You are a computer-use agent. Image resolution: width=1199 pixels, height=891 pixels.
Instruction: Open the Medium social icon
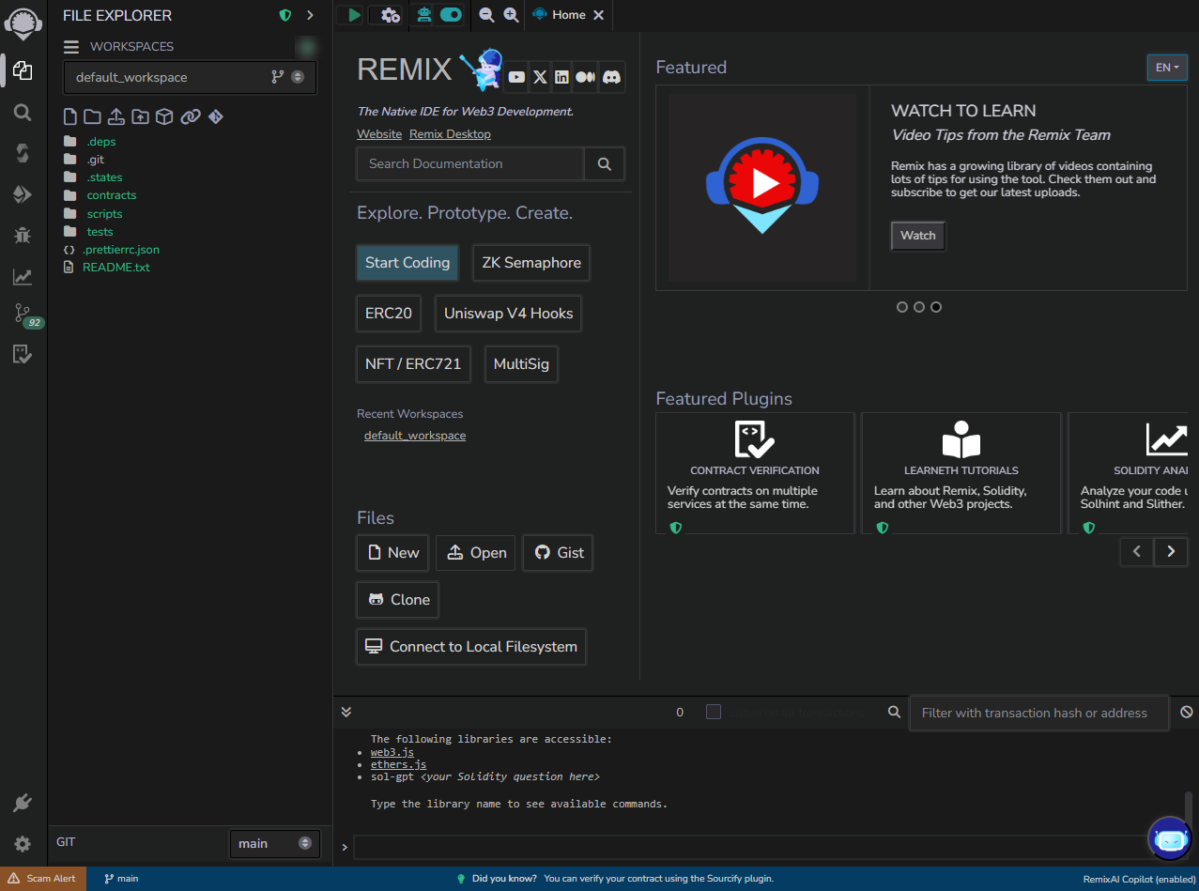tap(586, 77)
